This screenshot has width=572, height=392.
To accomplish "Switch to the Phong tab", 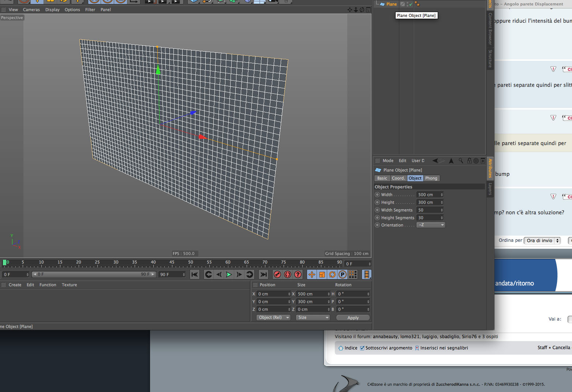I will [x=431, y=178].
